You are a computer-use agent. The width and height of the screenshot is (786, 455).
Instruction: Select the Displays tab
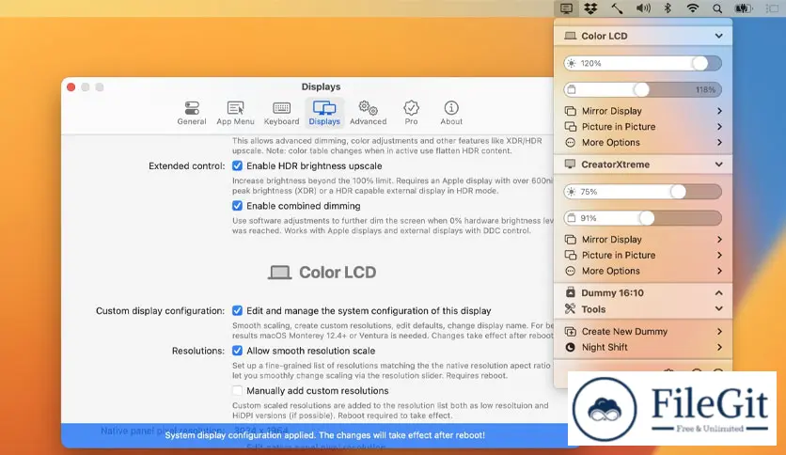(x=324, y=113)
